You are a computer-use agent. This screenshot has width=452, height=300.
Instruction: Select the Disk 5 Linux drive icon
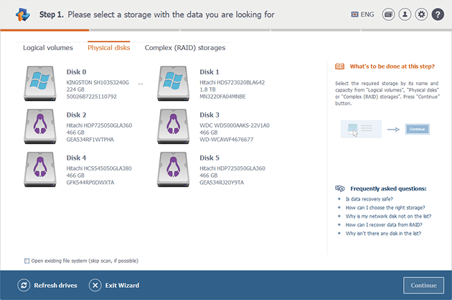pos(173,170)
